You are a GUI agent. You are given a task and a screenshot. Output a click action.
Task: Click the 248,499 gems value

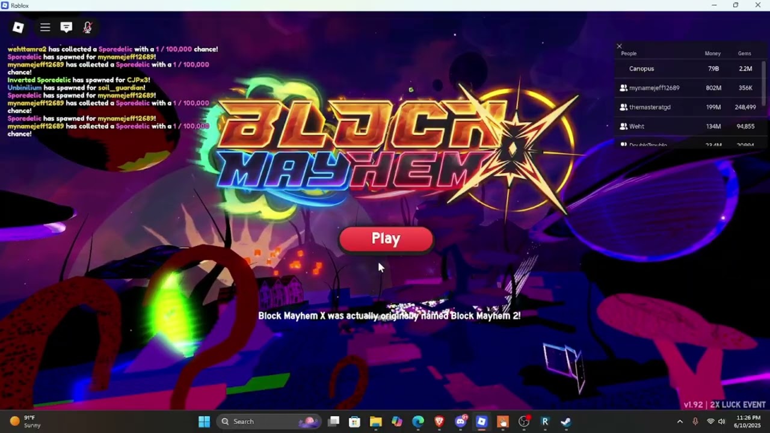pyautogui.click(x=745, y=107)
